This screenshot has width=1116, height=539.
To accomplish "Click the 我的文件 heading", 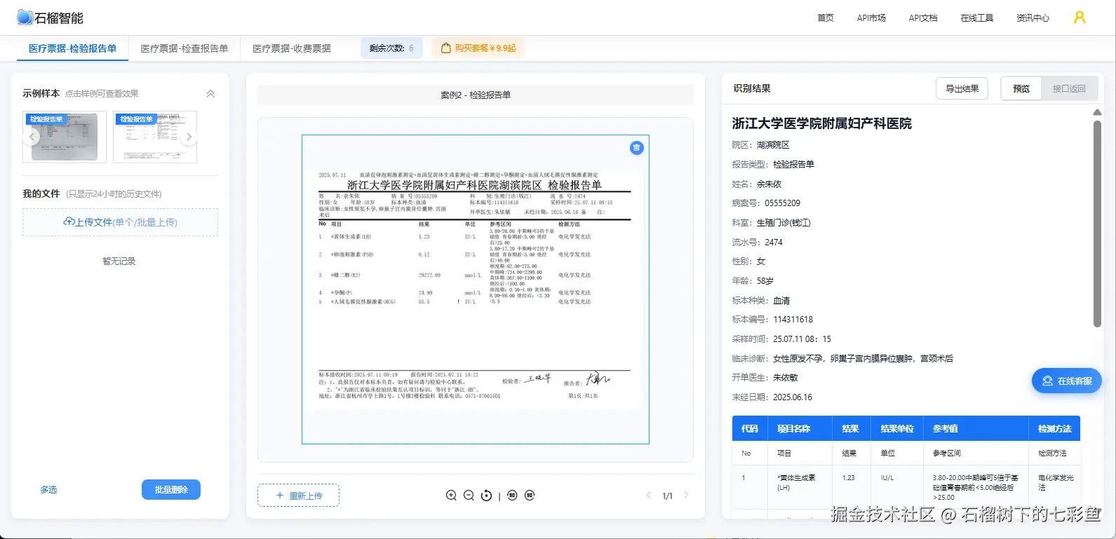I will point(41,193).
